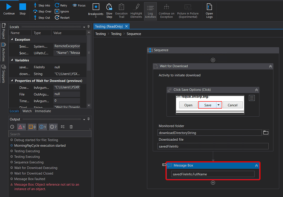Click the Locals panel vertical scrollbar
The image size is (283, 197).
pyautogui.click(x=89, y=52)
